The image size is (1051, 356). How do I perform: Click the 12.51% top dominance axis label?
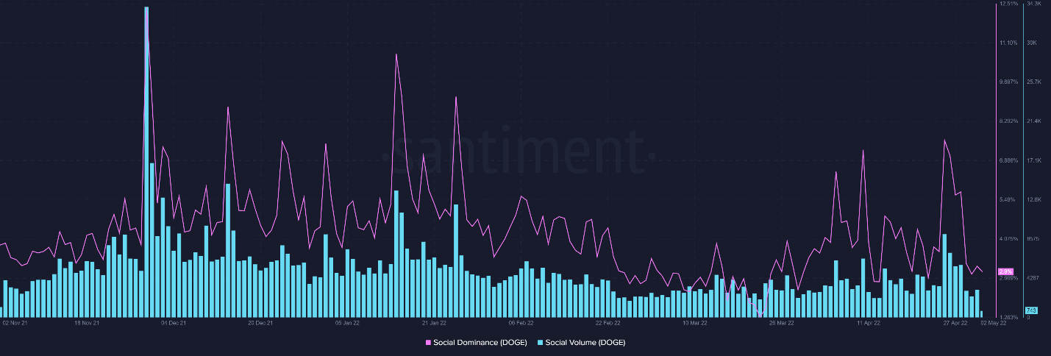1008,4
